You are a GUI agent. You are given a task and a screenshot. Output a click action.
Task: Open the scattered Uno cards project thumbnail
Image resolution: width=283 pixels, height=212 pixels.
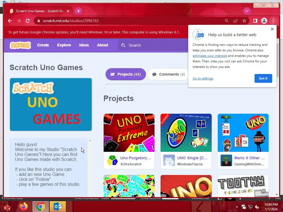[129, 186]
